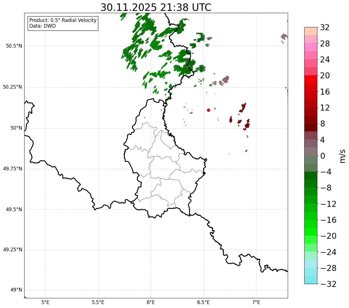Click the 7°E longitude label
This screenshot has height=308, width=349.
point(256,302)
